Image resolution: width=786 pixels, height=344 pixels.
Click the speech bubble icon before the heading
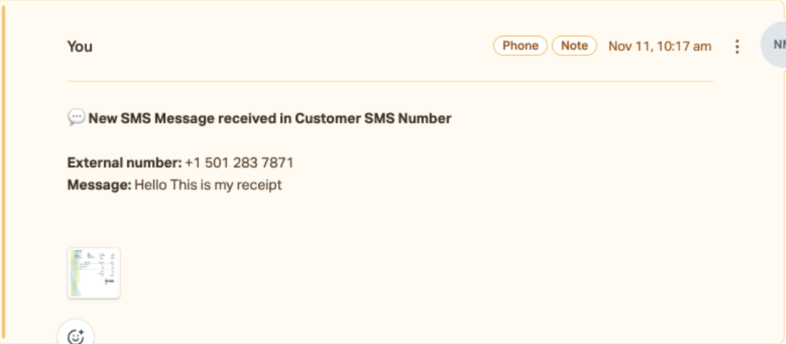click(76, 118)
